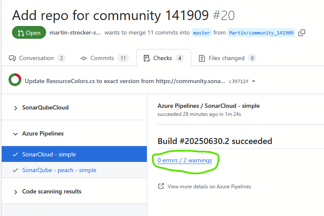Switch to the Conversation tab
Screen dimensions: 324x216
click(36, 58)
